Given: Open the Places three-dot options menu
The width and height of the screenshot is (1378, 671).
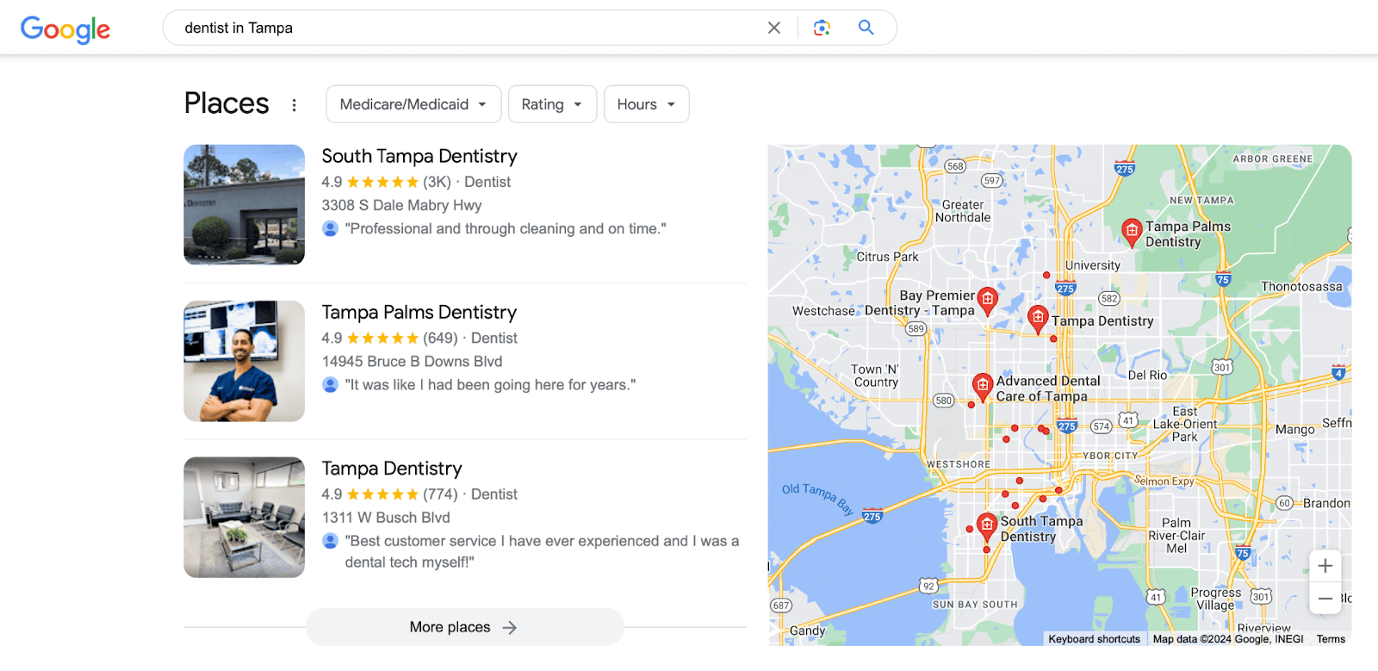Looking at the screenshot, I should click(295, 105).
